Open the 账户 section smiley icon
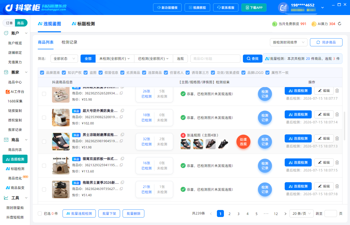350x225 pixels. (x=6, y=33)
